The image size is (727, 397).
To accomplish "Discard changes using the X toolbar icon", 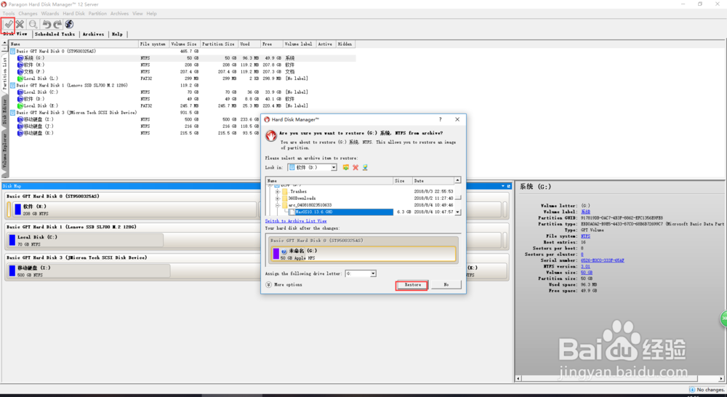I will coord(20,24).
